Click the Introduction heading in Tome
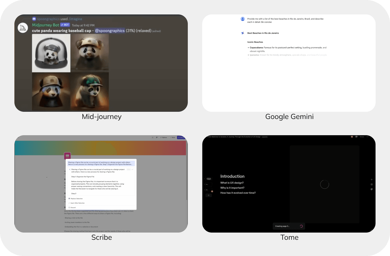This screenshot has height=256, width=390. pyautogui.click(x=232, y=176)
